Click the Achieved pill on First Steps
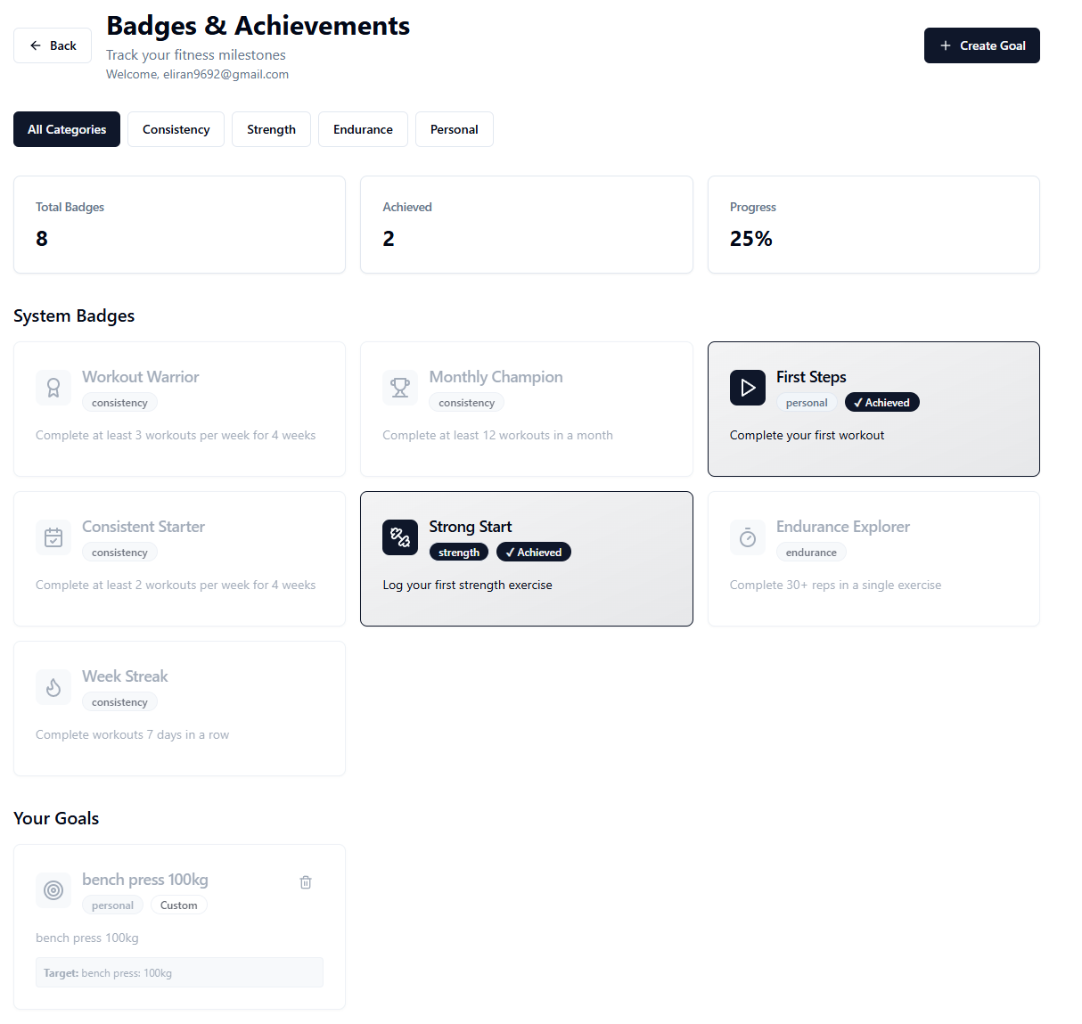The image size is (1082, 1024). tap(881, 402)
